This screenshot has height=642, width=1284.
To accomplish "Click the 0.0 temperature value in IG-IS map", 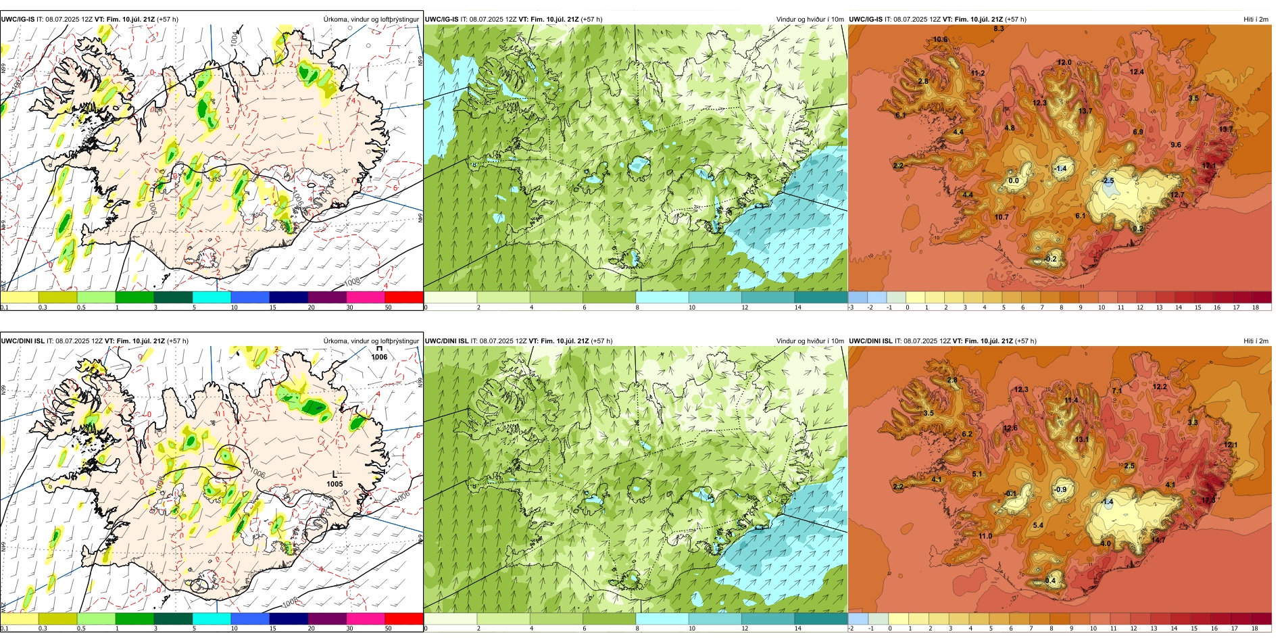I will point(1014,180).
